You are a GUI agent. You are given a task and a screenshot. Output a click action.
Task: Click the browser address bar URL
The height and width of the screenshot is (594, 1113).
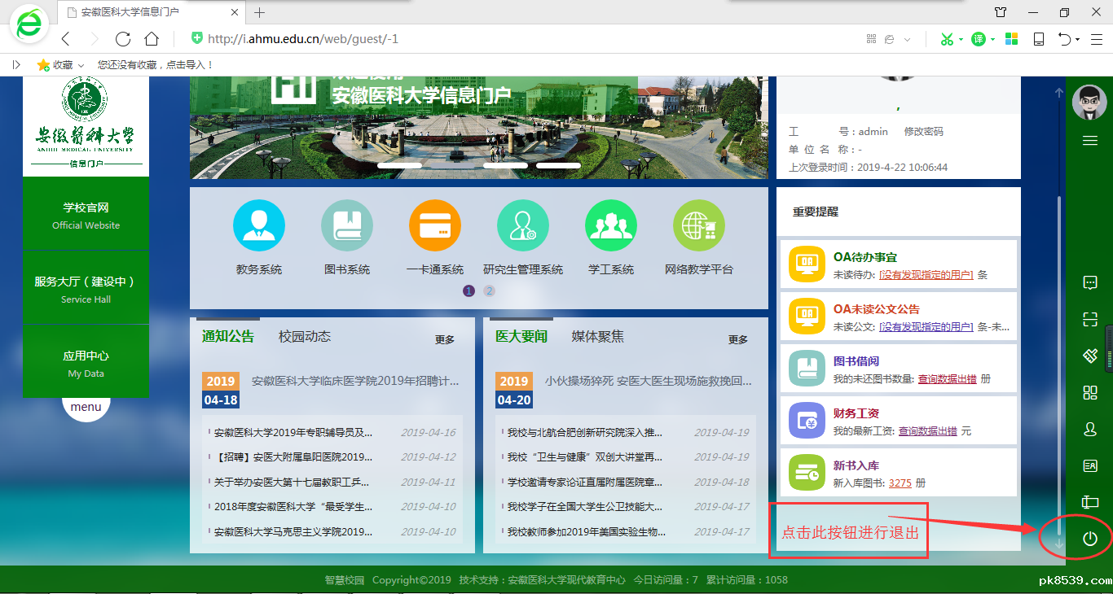(303, 39)
